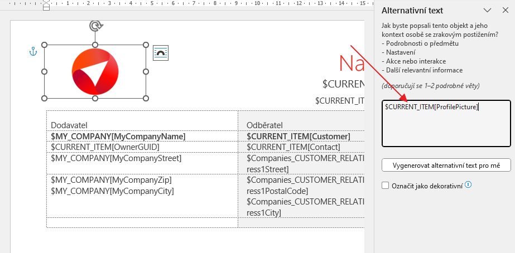Click the $CURRENT_ITEM[Customer] cell

click(298, 137)
